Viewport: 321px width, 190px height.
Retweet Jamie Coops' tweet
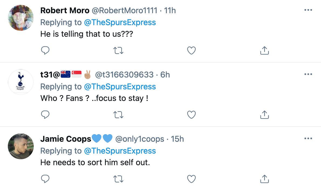pos(118,179)
